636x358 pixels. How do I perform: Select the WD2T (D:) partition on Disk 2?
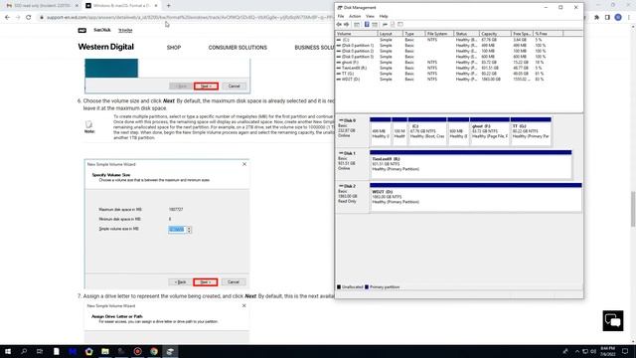tap(476, 197)
